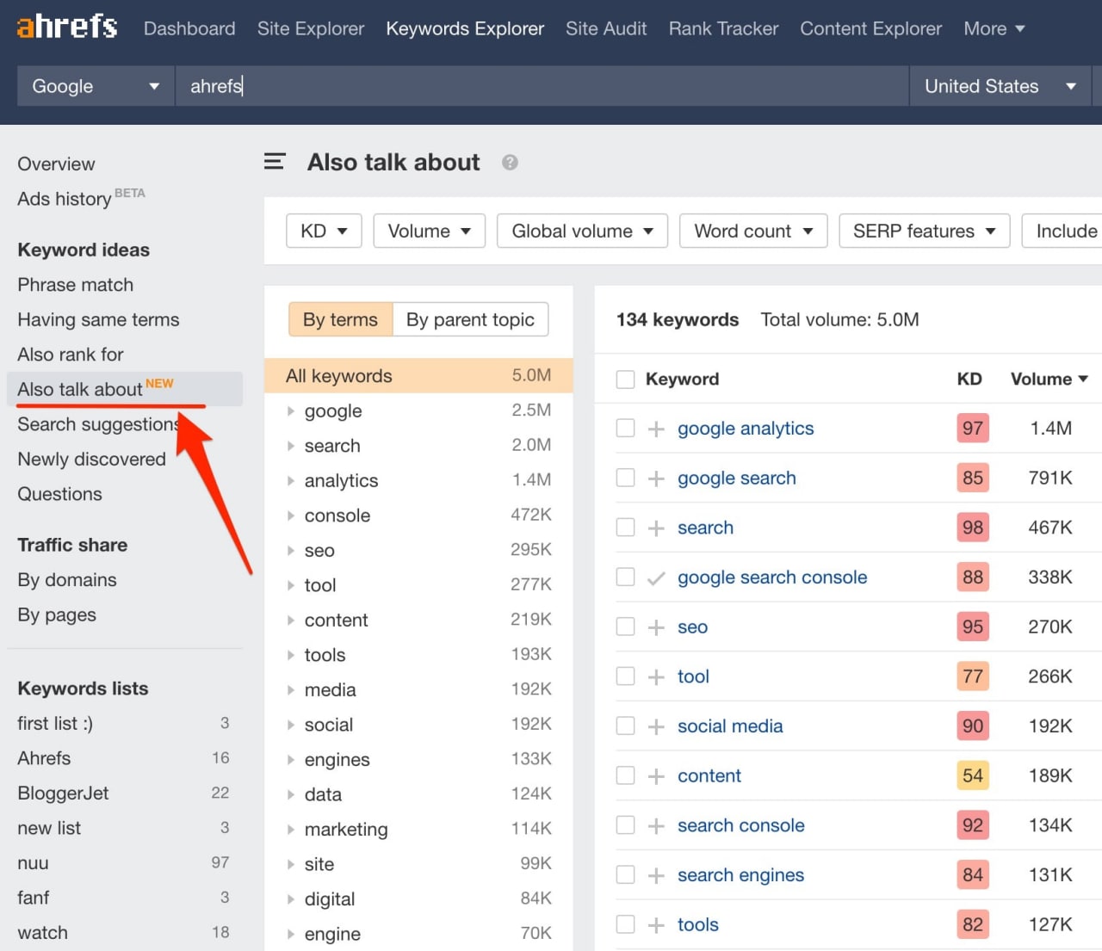Click the keyword search input field

542,86
